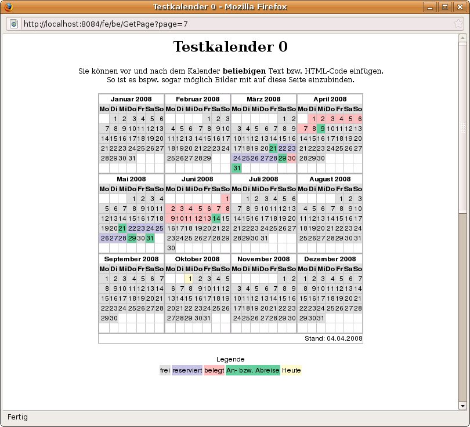The image size is (470, 427).
Task: Select the green day 9 in April 2008
Action: pyautogui.click(x=321, y=129)
